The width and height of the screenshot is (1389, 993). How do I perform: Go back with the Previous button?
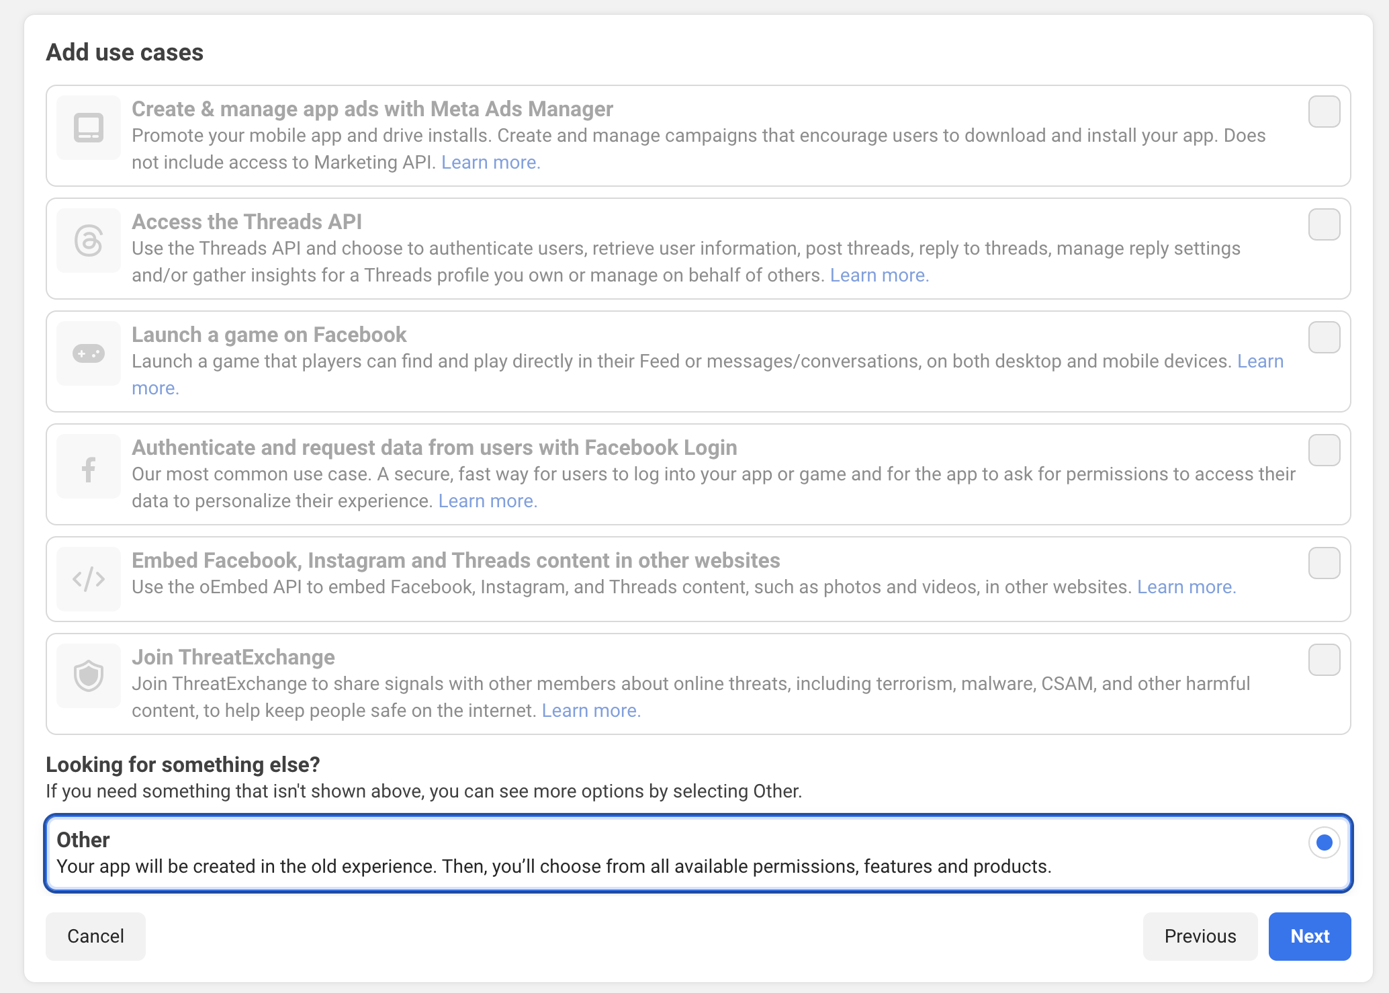[1200, 937]
